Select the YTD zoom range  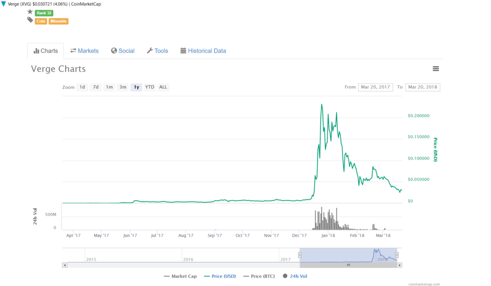point(150,87)
